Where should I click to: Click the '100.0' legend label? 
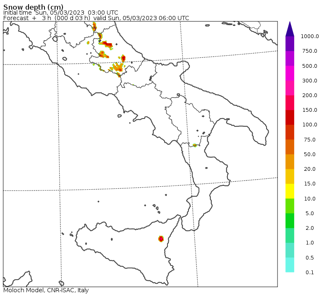point(310,125)
